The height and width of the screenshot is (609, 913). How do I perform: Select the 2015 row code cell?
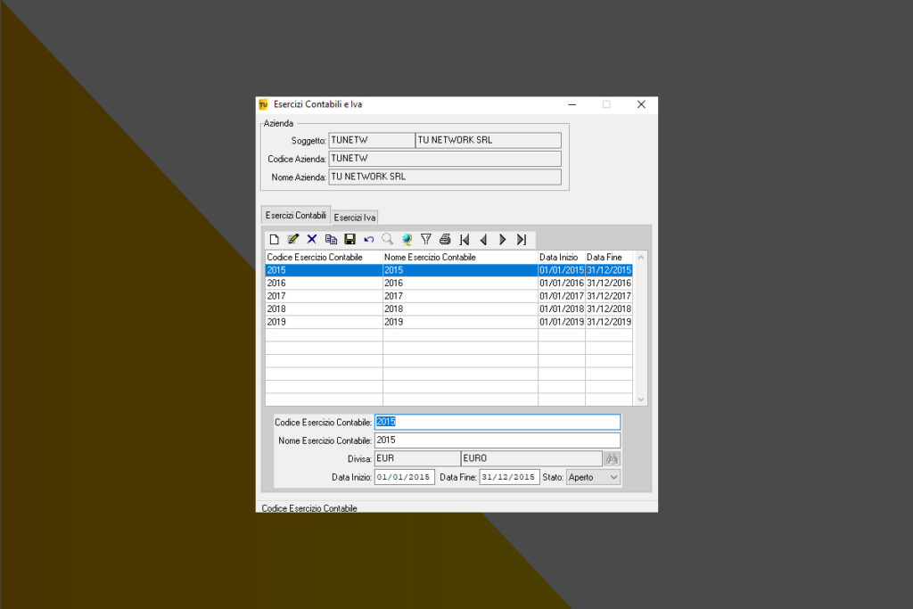[x=324, y=270]
